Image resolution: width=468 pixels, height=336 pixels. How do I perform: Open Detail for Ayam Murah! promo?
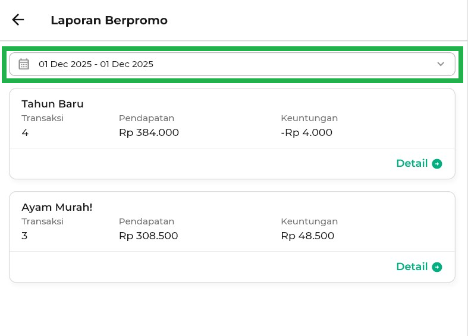[x=412, y=267]
